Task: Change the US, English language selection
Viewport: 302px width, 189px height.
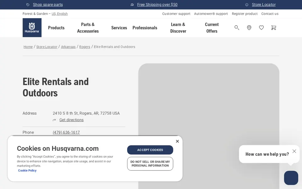Action: click(x=59, y=14)
